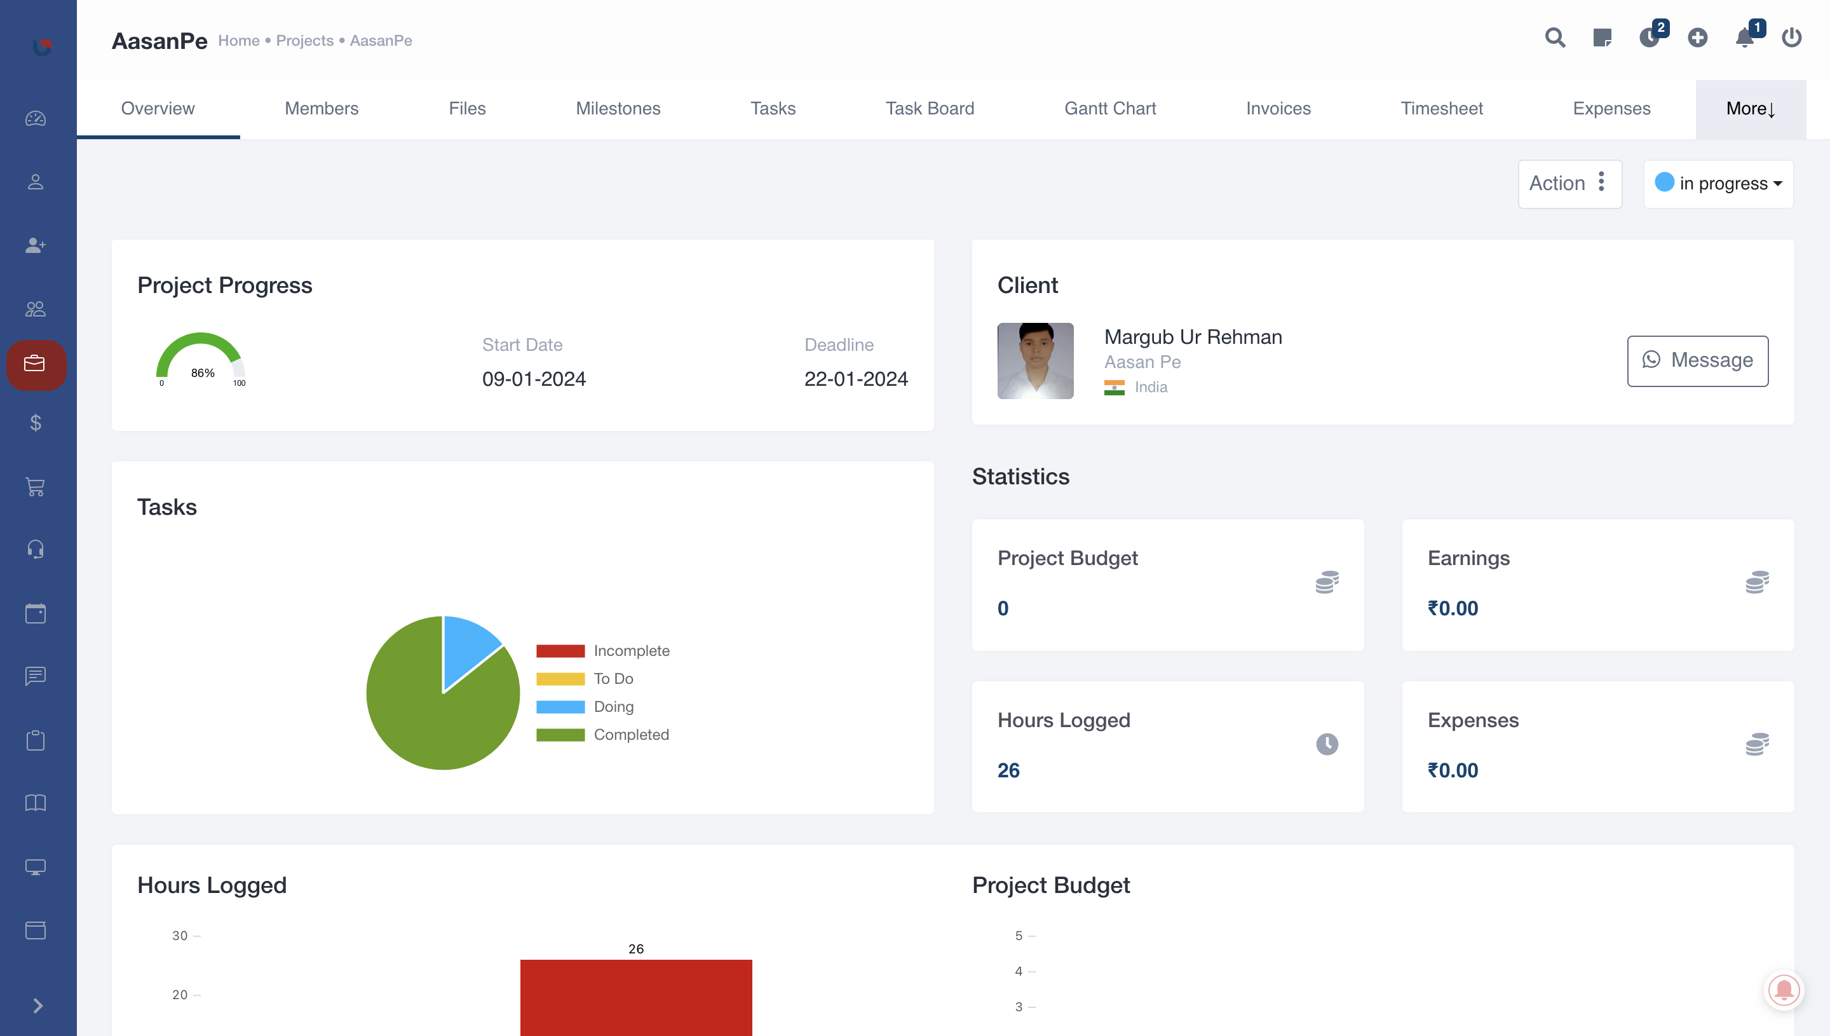The width and height of the screenshot is (1830, 1036).
Task: Click the plus quick-add icon
Action: 1697,37
